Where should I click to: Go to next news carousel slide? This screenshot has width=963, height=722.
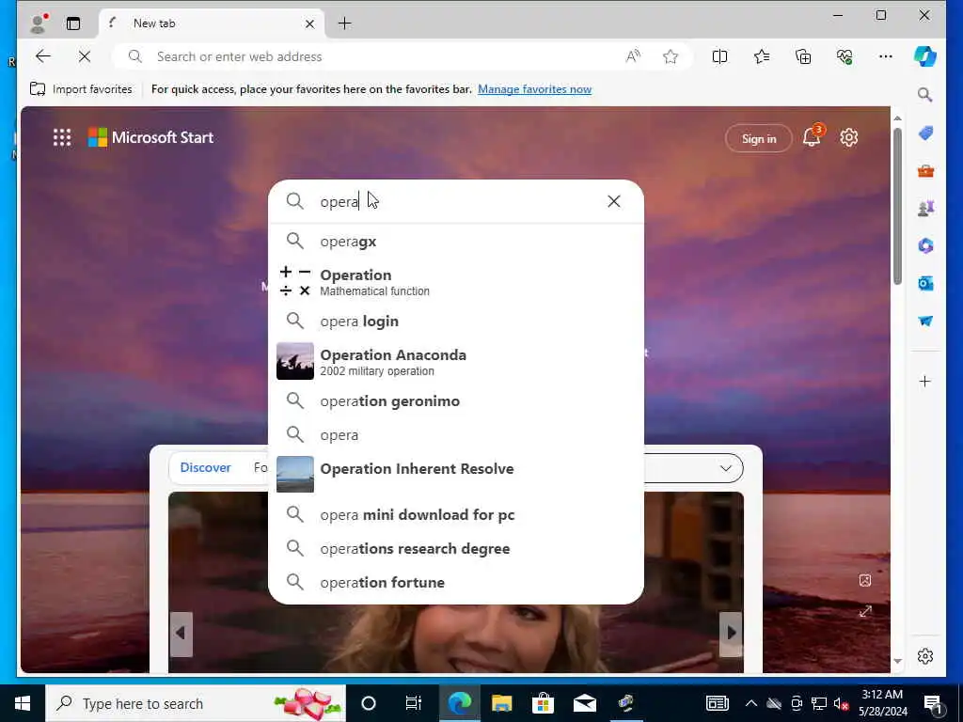click(x=731, y=633)
